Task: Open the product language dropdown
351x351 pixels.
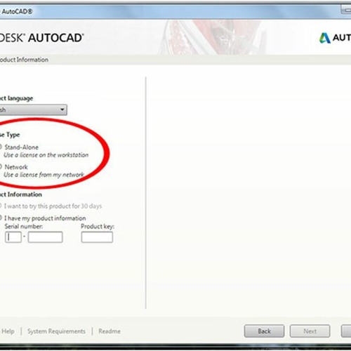Action: click(x=33, y=110)
